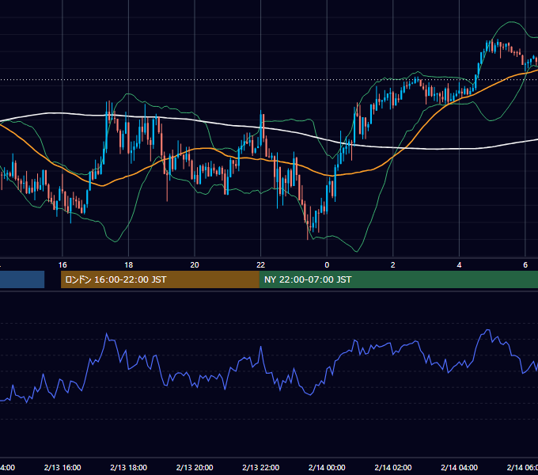The height and width of the screenshot is (475, 538).
Task: Click the ロンドン 16:00-22:00 JST session bar
Action: 160,279
